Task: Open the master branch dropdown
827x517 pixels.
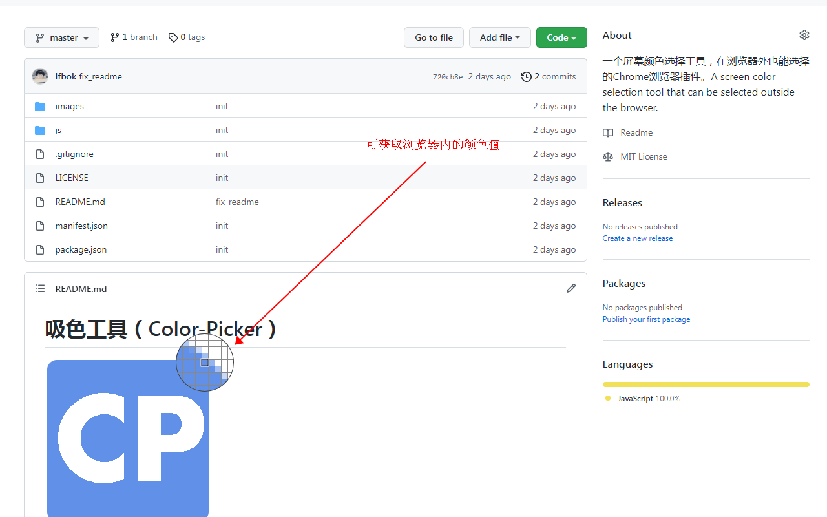Action: coord(61,37)
